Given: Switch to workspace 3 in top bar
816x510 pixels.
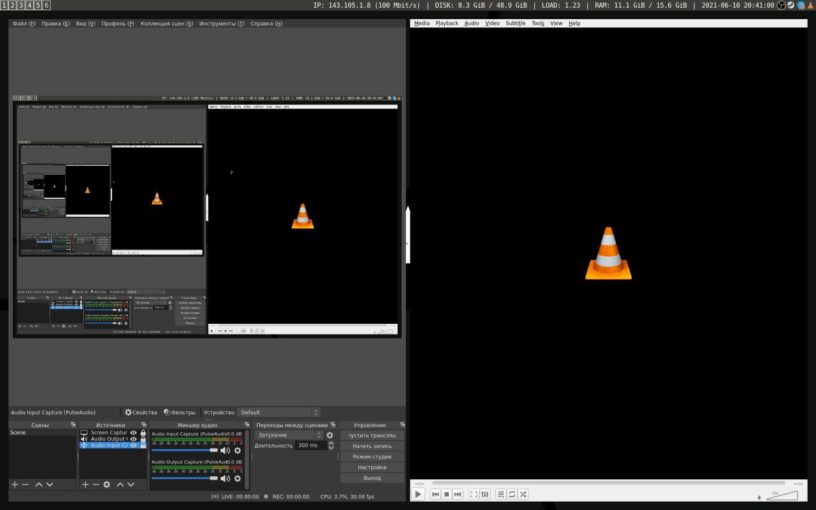Looking at the screenshot, I should (21, 5).
